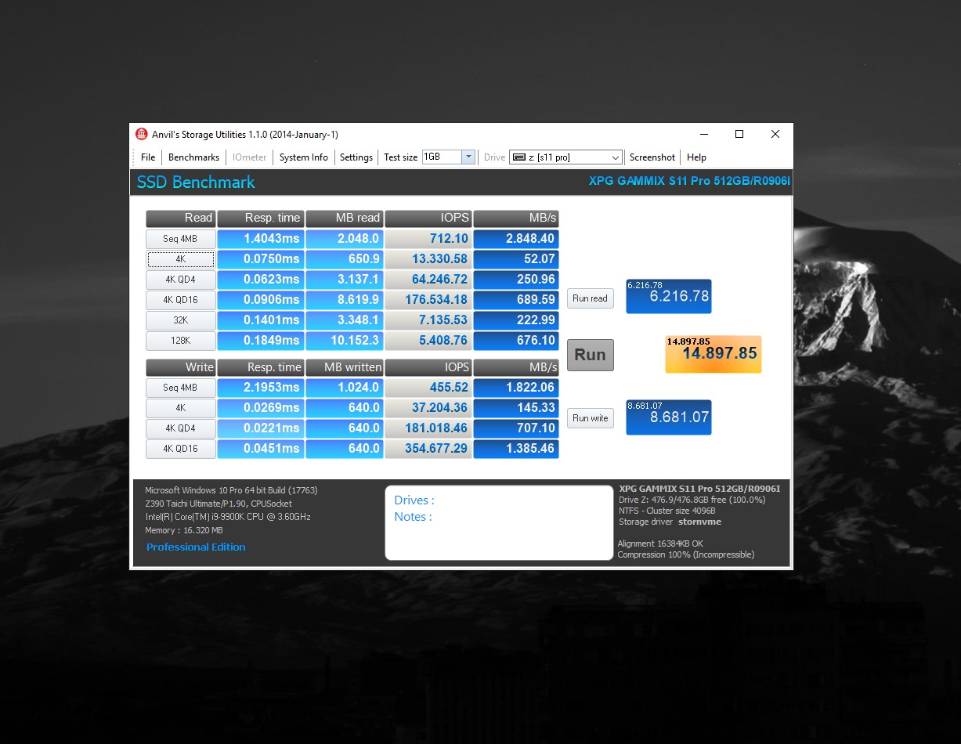The width and height of the screenshot is (961, 744).
Task: Open the System Info menu
Action: (x=304, y=157)
